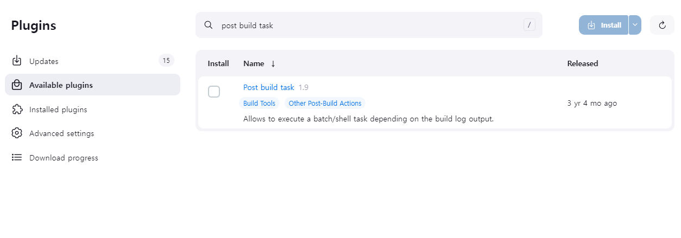Sort by the Name column arrow
The height and width of the screenshot is (238, 681).
(x=273, y=63)
